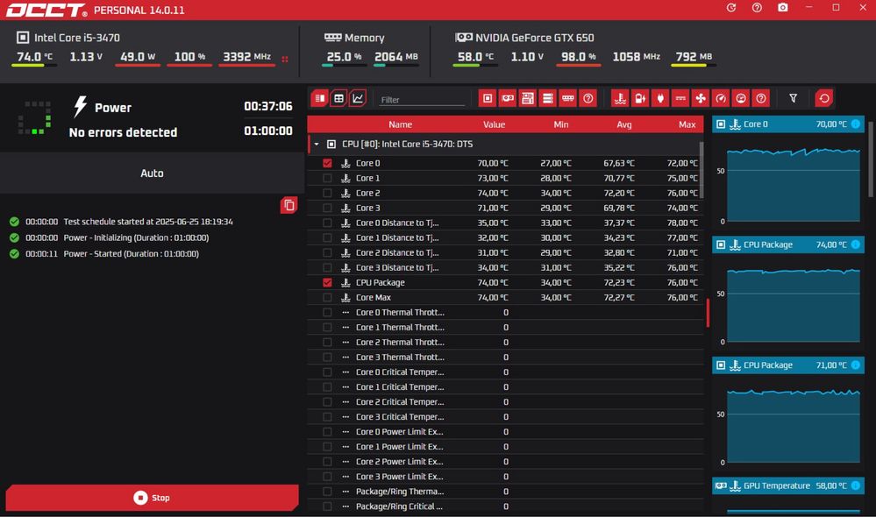Toggle the memory module sensor source filter
Viewport: 876px width, 517px height.
tap(567, 99)
